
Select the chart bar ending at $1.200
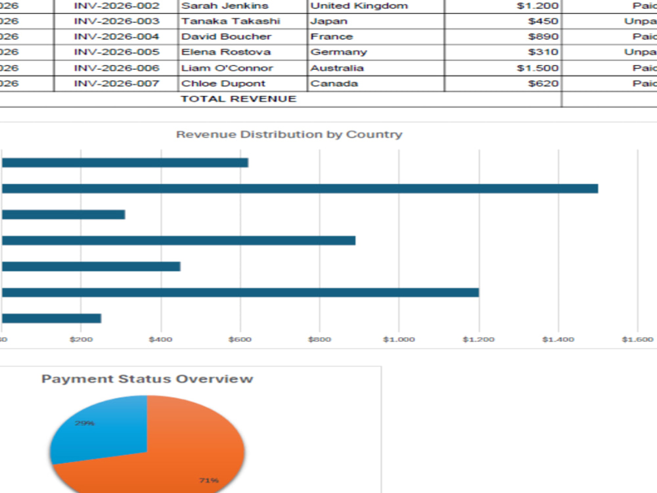[x=240, y=293]
